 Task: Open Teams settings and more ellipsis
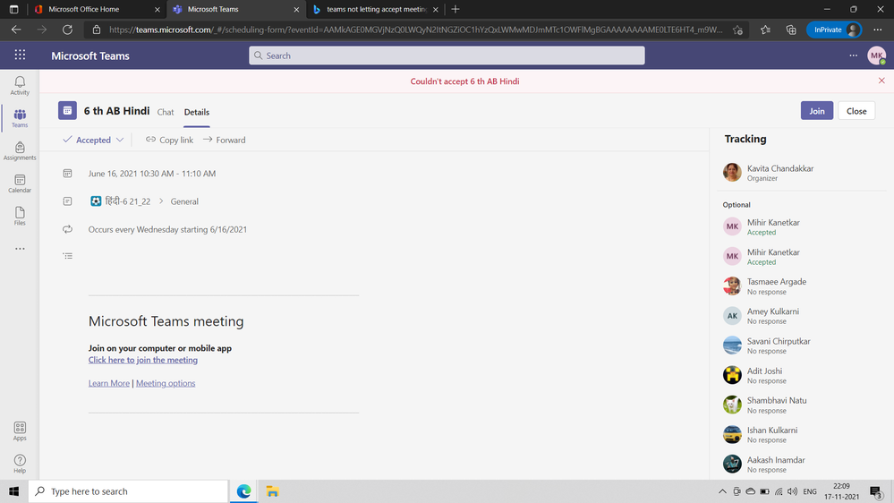click(x=853, y=55)
